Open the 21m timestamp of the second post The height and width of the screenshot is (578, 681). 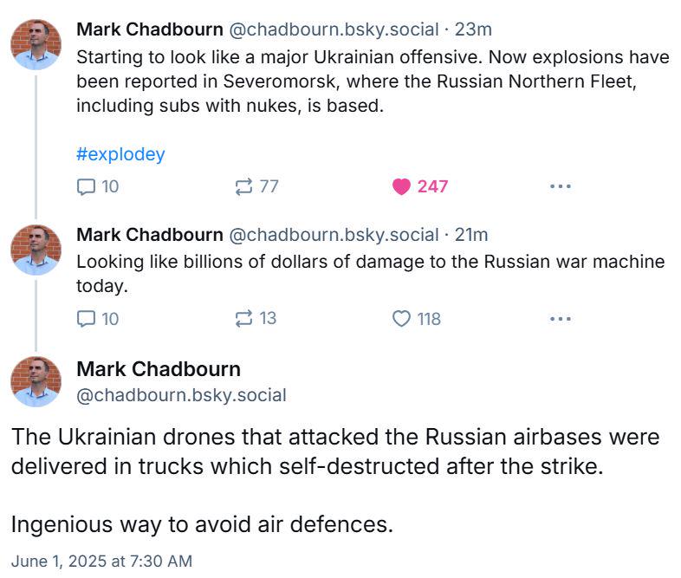(x=472, y=235)
